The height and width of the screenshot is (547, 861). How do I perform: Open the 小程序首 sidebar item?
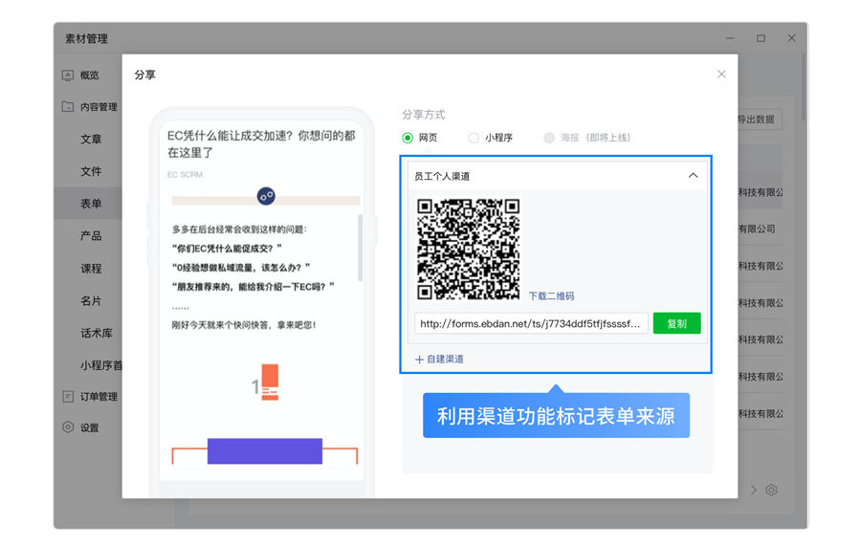click(101, 365)
